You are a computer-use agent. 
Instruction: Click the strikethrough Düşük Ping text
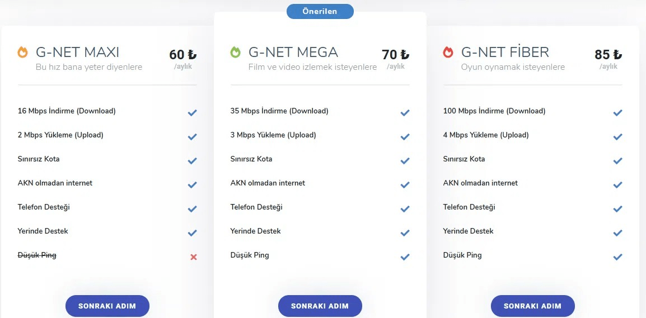37,255
